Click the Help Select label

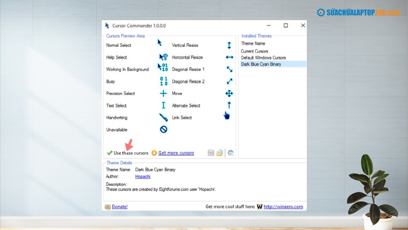pyautogui.click(x=116, y=58)
